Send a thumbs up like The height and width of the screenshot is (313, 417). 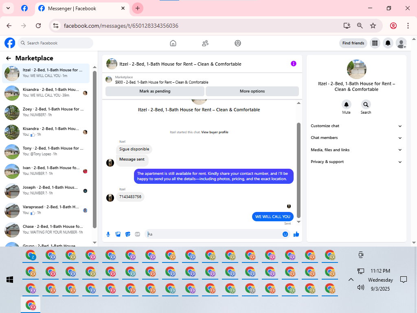pyautogui.click(x=296, y=234)
